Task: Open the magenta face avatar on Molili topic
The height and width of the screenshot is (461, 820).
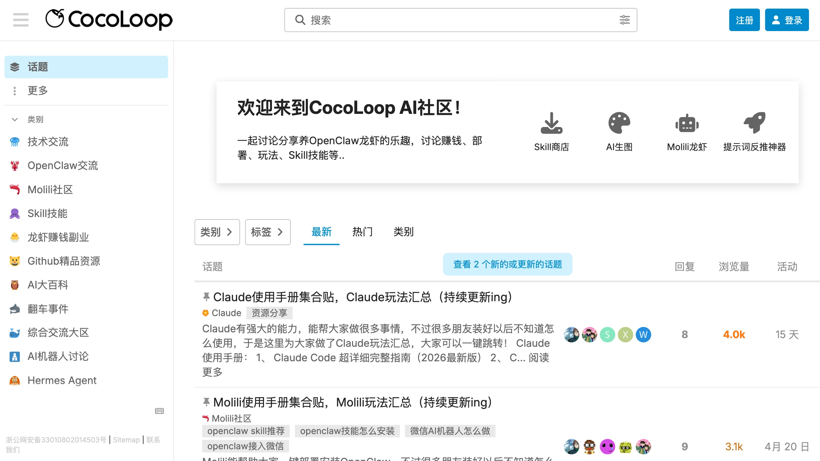Action: pyautogui.click(x=607, y=447)
